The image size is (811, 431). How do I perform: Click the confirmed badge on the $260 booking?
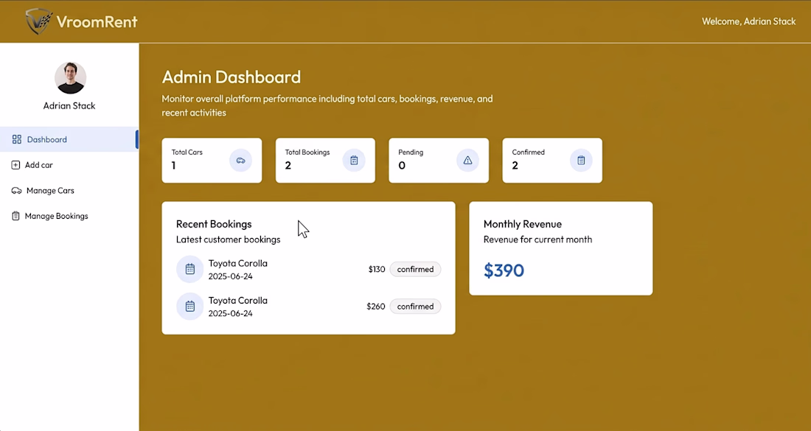(415, 306)
